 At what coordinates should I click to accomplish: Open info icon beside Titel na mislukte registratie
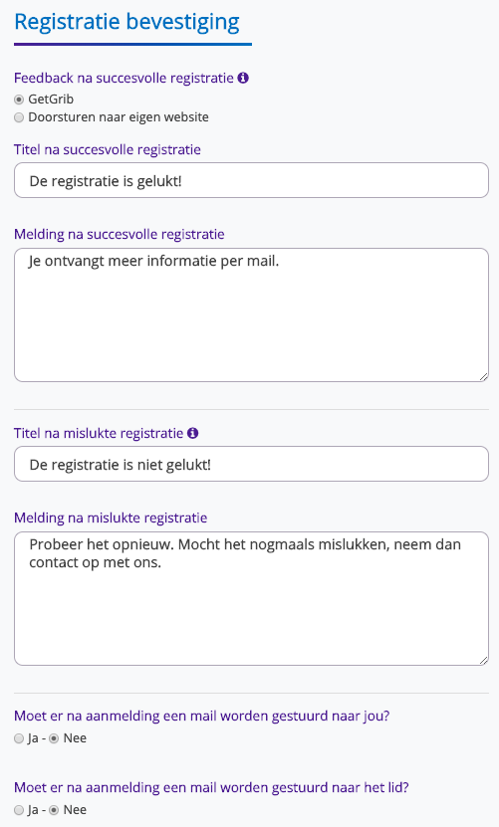[x=193, y=433]
